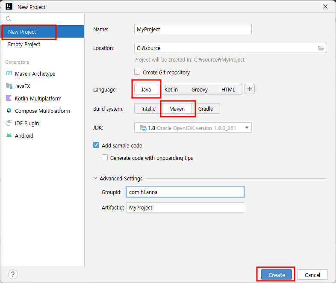Image resolution: width=336 pixels, height=283 pixels.
Task: Click the 'Project will be created in' hint
Action: click(189, 59)
